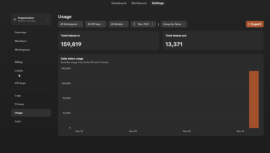Open Overview in the sidebar

point(20,32)
